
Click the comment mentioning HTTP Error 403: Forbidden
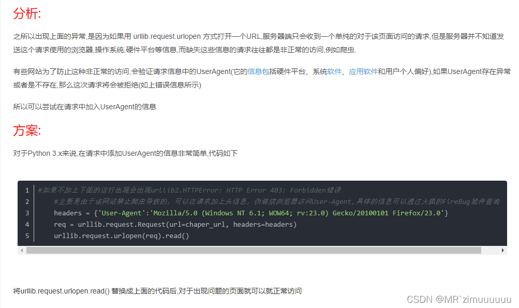click(x=189, y=190)
